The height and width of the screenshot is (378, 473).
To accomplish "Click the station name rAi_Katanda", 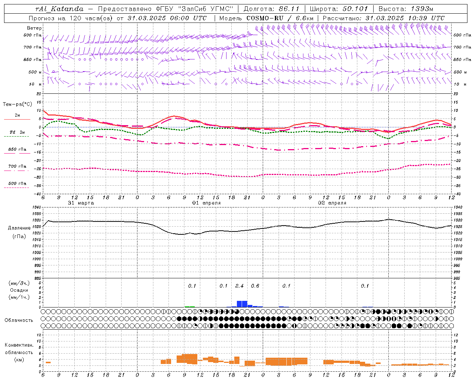I will tap(59, 9).
